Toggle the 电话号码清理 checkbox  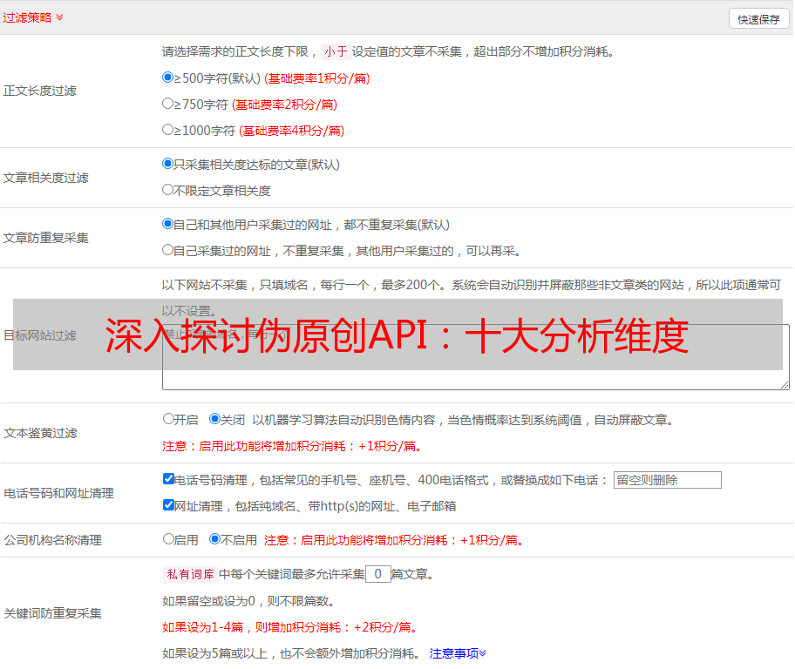[169, 479]
